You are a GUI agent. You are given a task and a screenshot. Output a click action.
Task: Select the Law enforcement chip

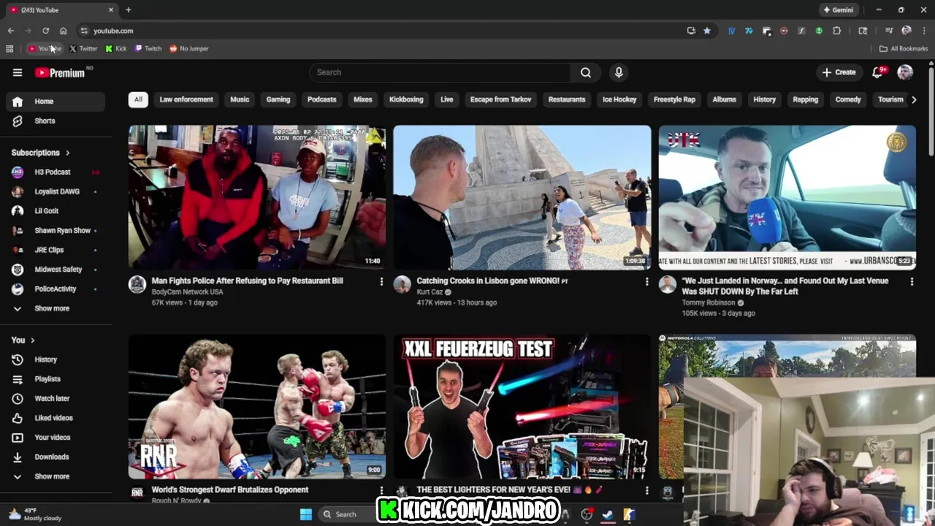click(x=186, y=99)
